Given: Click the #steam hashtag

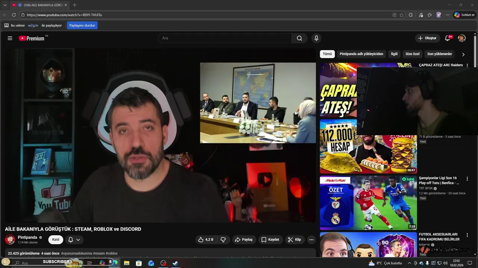Looking at the screenshot, I should (99, 253).
